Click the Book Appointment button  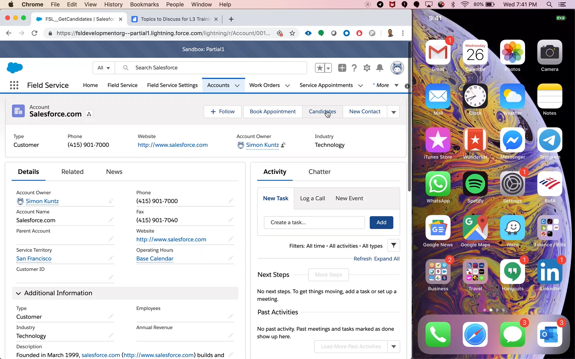click(x=273, y=112)
